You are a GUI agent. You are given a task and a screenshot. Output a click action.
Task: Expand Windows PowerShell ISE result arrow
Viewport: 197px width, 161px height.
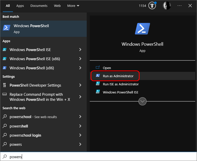click(80, 50)
